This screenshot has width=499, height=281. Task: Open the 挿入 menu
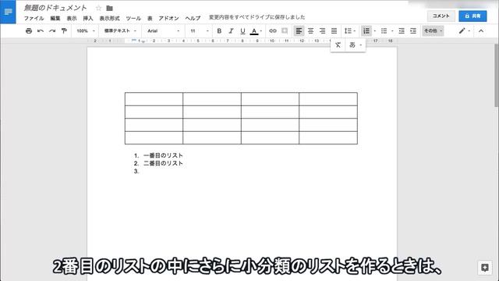(x=88, y=18)
